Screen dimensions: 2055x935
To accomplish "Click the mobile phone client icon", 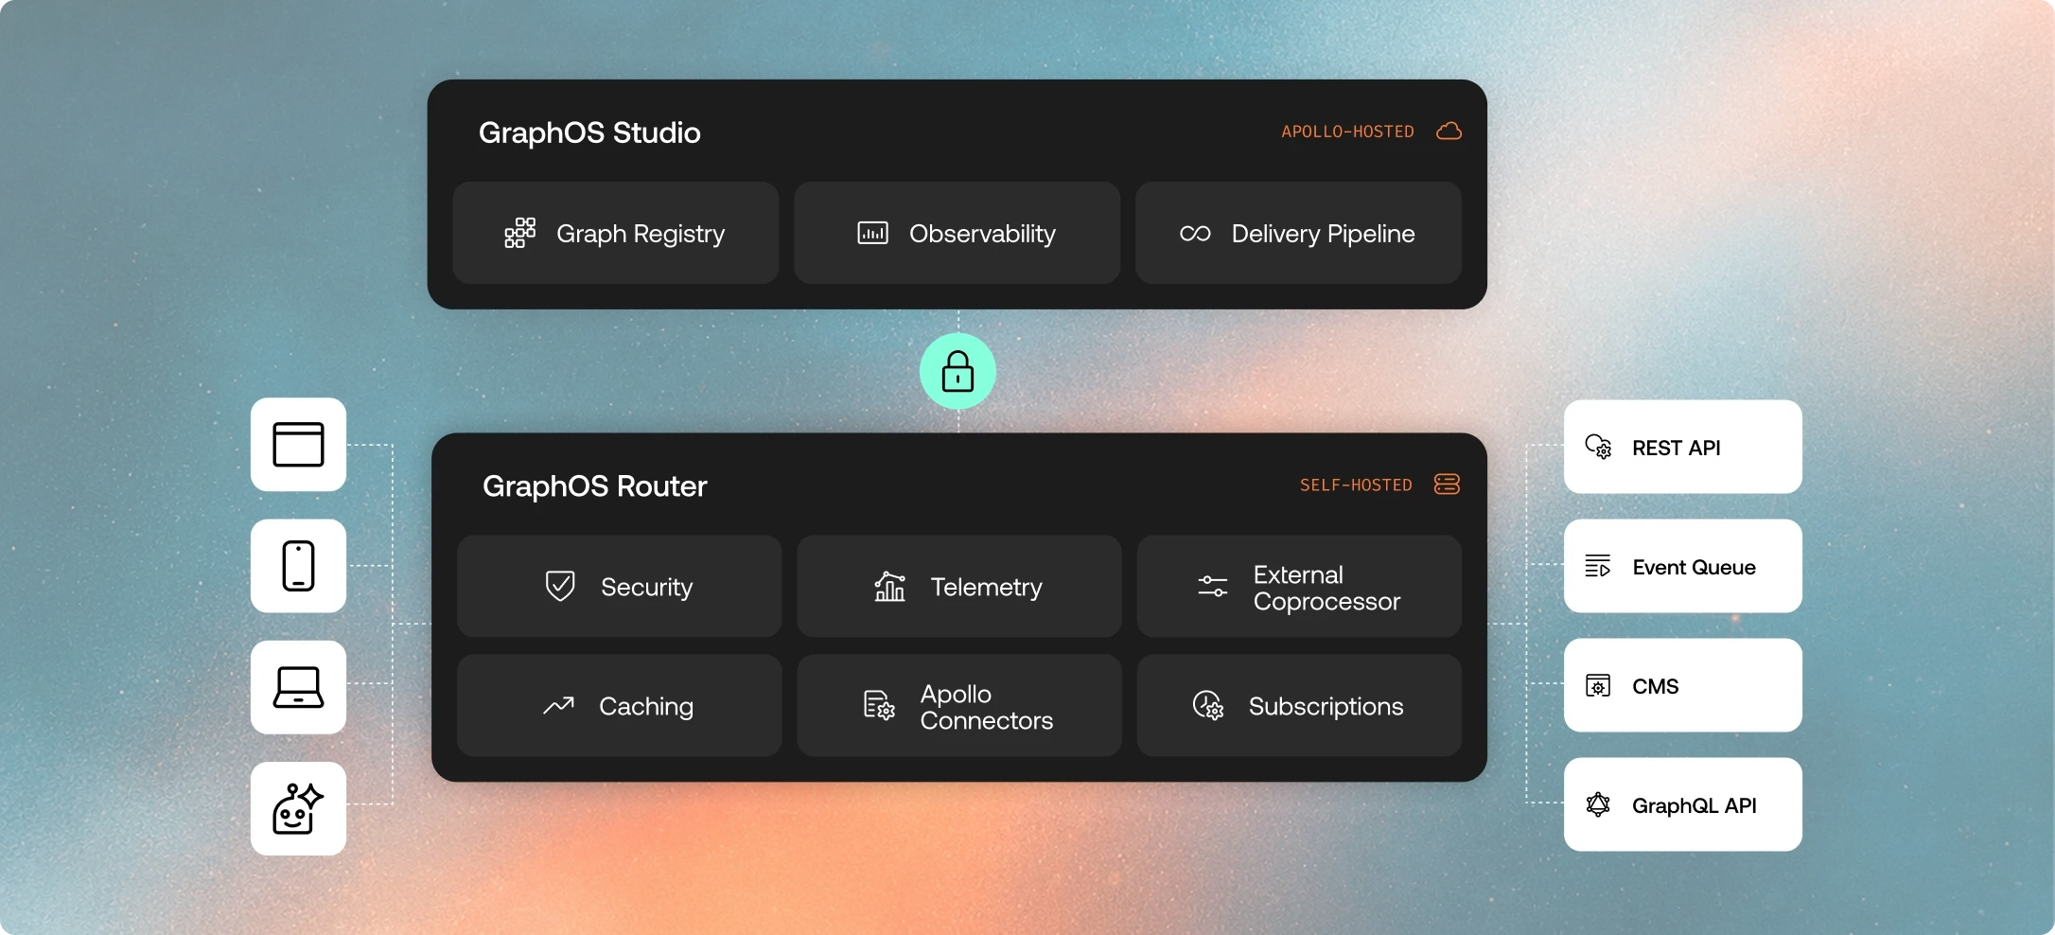I will (298, 566).
